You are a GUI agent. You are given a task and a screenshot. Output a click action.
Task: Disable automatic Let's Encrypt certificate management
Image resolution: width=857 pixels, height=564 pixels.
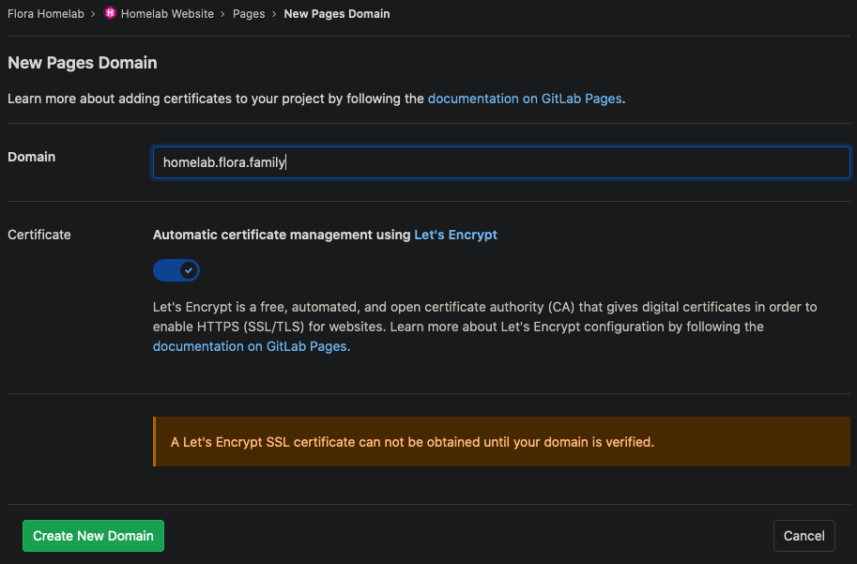point(176,270)
